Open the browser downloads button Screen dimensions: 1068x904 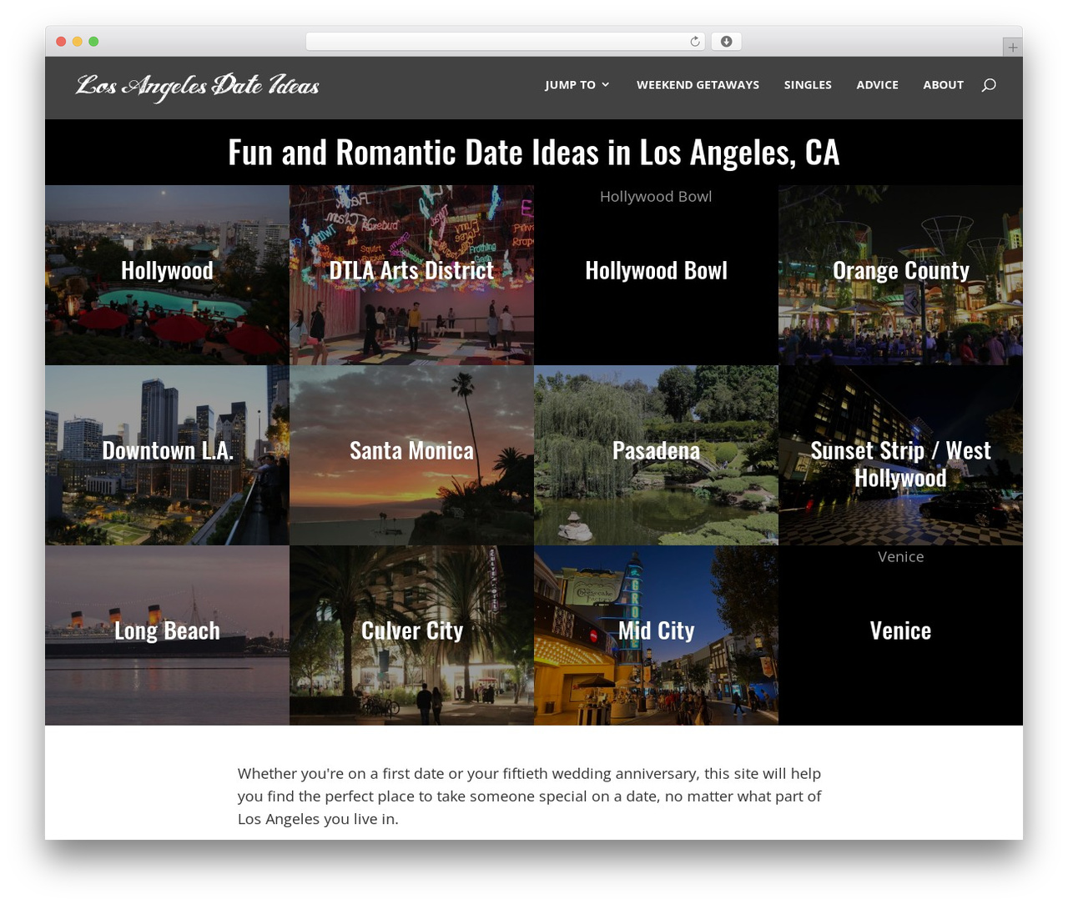(727, 42)
